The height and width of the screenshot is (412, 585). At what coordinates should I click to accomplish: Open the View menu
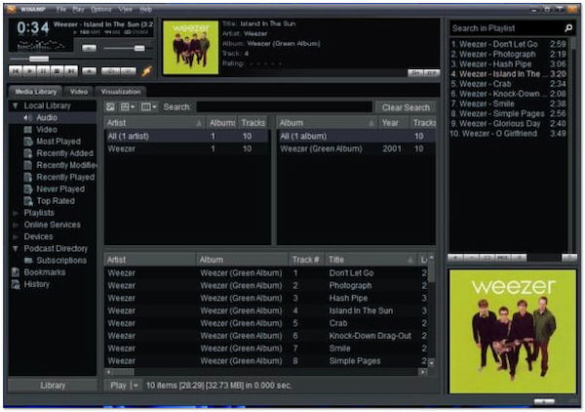(125, 10)
